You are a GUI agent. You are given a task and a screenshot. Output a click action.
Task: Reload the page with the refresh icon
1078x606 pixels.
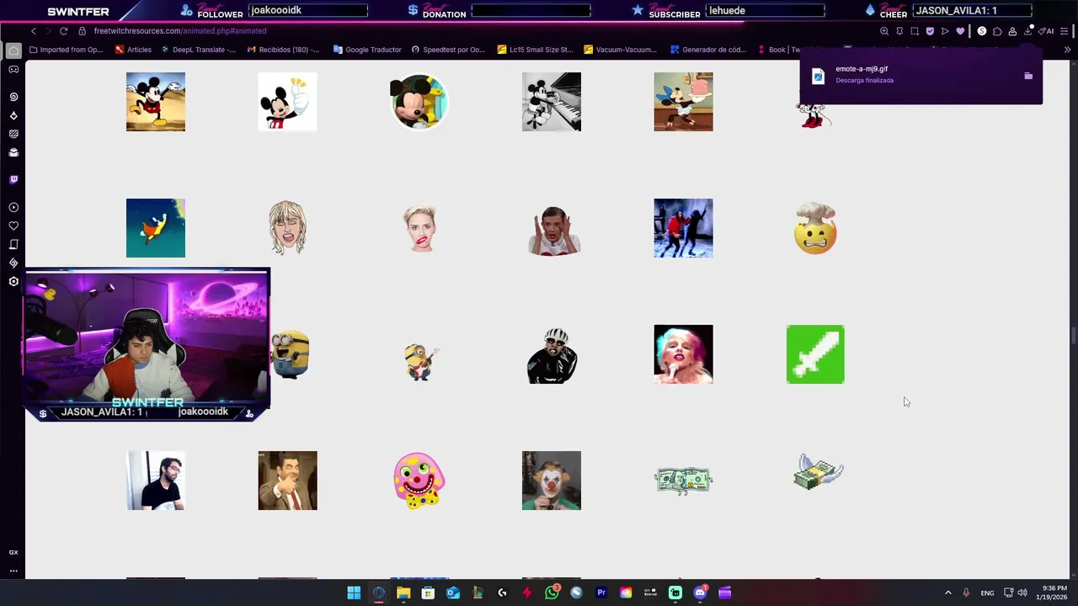click(x=63, y=31)
